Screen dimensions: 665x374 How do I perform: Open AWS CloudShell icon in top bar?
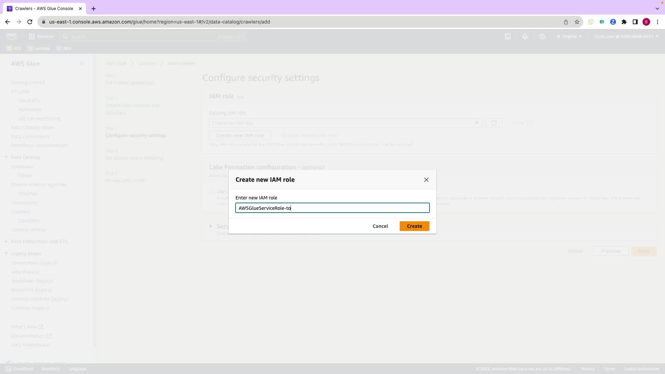click(x=508, y=36)
